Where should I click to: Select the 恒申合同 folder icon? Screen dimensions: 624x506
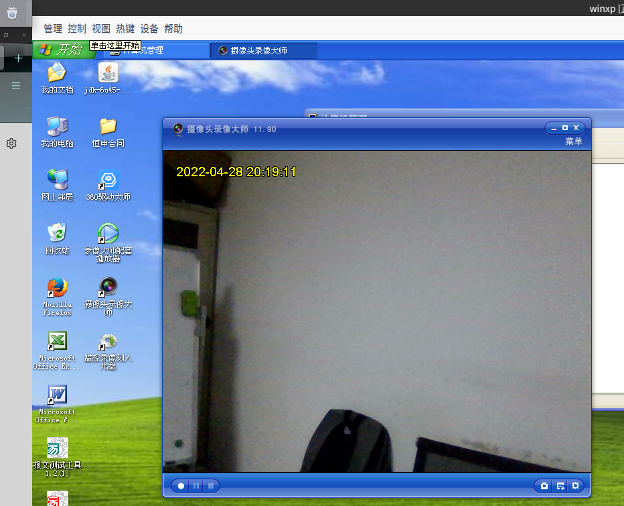(x=108, y=132)
